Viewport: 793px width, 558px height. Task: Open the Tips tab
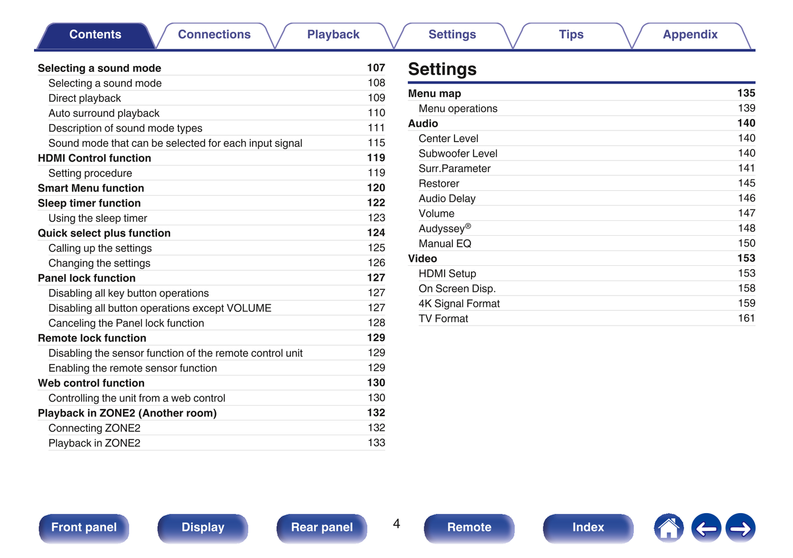571,35
